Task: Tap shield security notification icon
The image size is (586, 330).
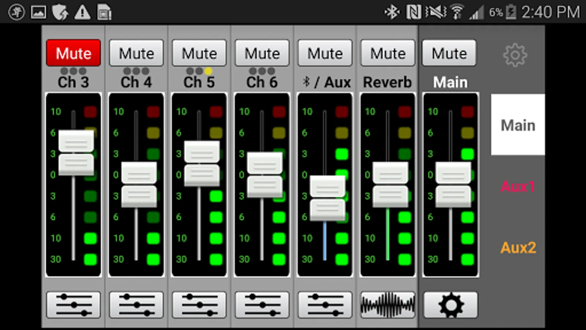Action: [x=60, y=13]
